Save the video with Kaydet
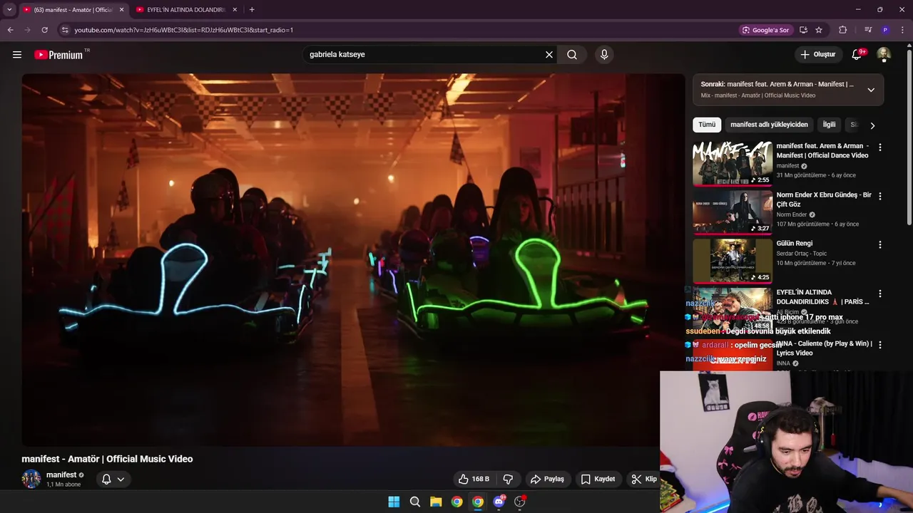The width and height of the screenshot is (913, 513). coord(598,479)
